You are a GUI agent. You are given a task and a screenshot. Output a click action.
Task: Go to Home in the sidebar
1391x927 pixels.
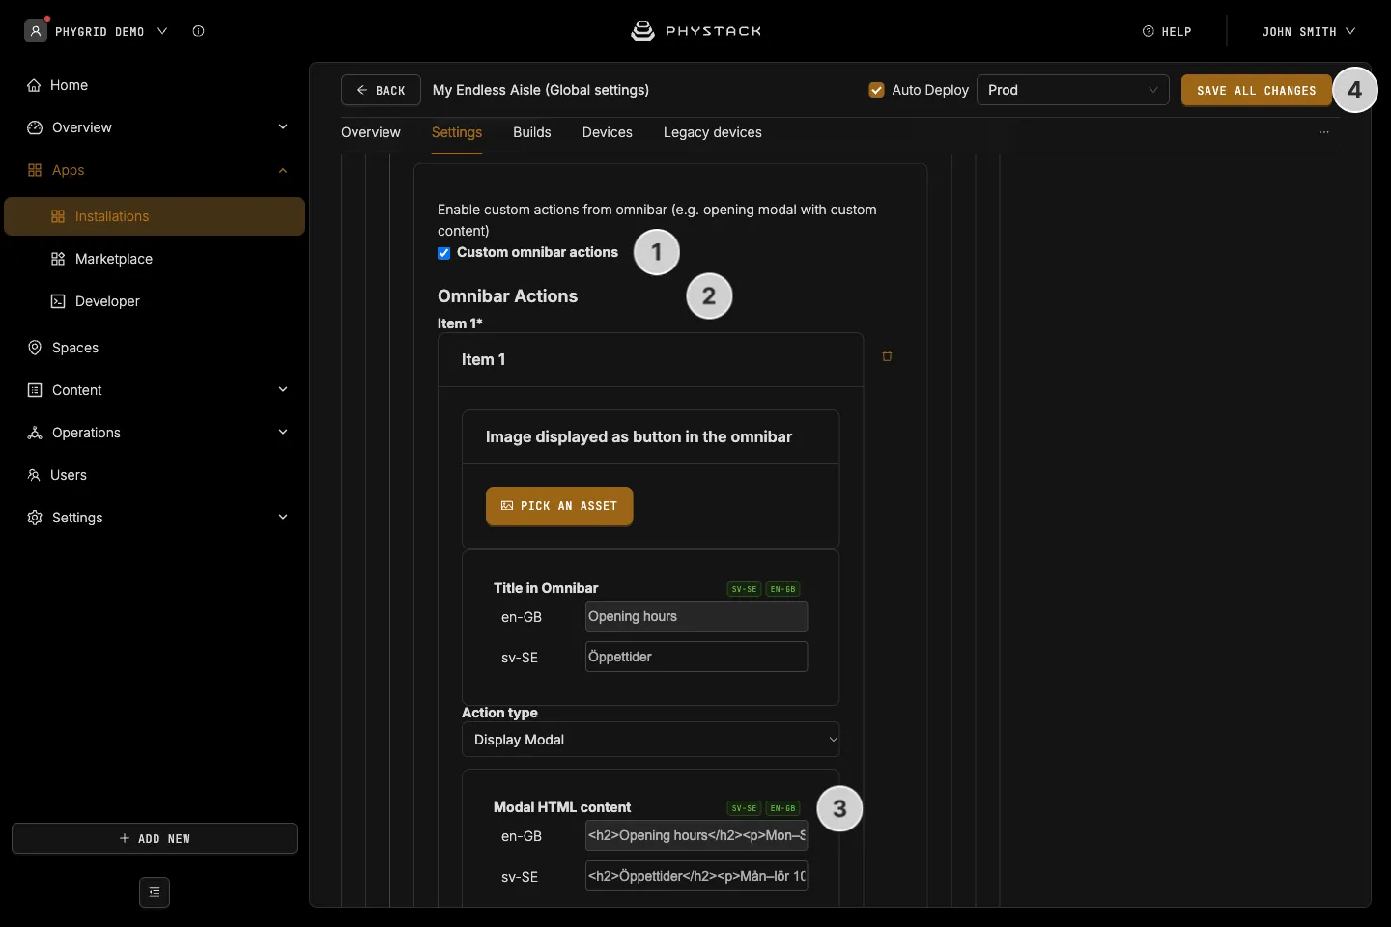[x=155, y=85]
